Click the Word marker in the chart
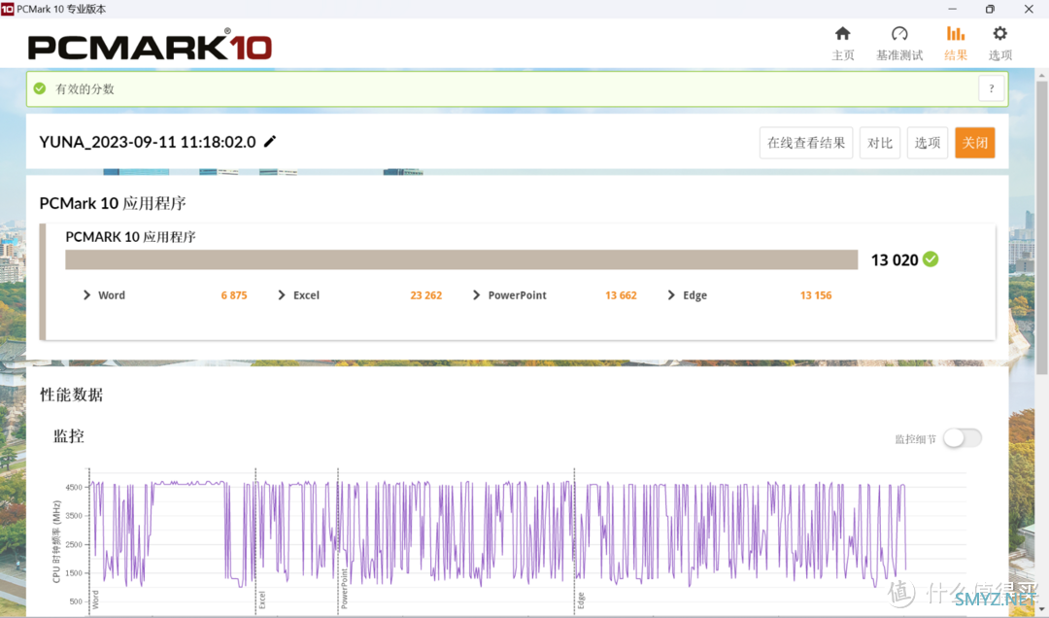This screenshot has height=618, width=1049. point(95,600)
